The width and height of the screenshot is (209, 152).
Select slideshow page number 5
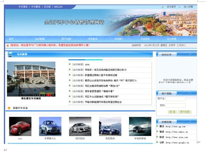[x=53, y=95]
